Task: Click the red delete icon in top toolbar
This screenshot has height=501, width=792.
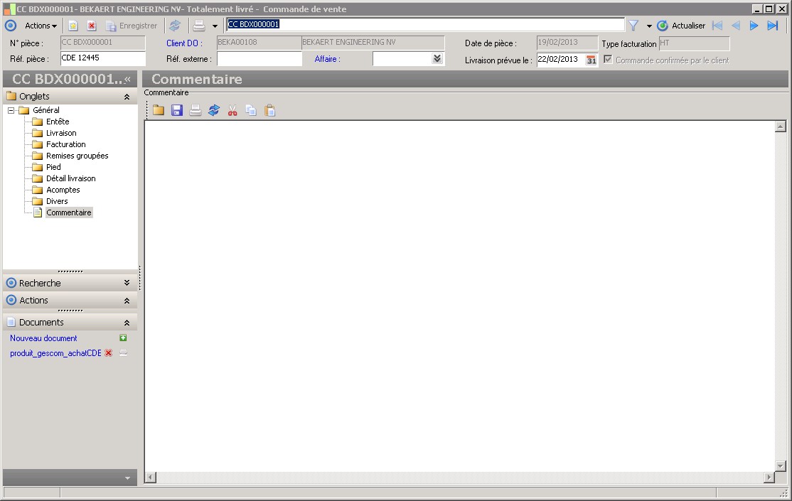Action: (x=92, y=26)
